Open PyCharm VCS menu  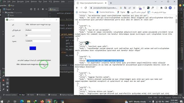pyautogui.click(x=50, y=1)
